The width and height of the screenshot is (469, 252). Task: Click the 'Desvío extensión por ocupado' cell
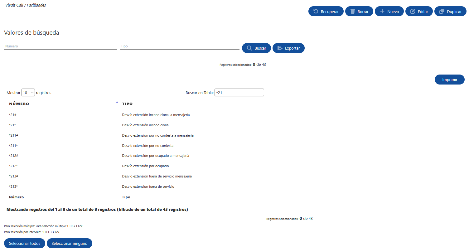(145, 166)
